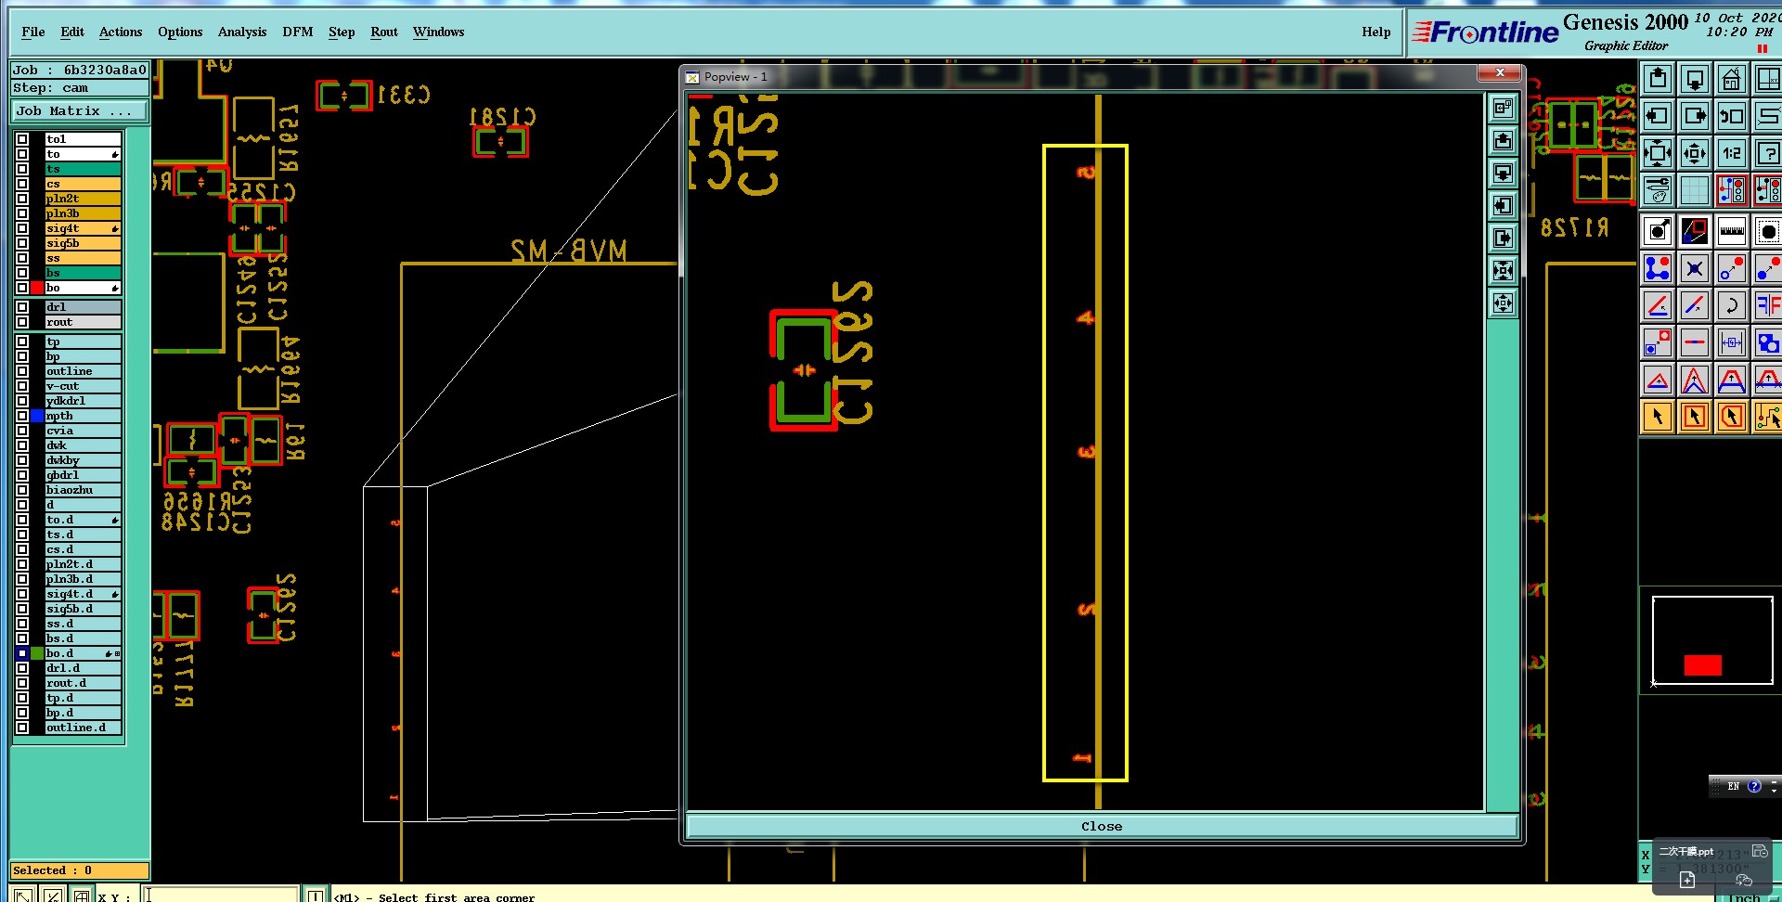
Task: Click the red color swatch of layer bo
Action: 37,288
